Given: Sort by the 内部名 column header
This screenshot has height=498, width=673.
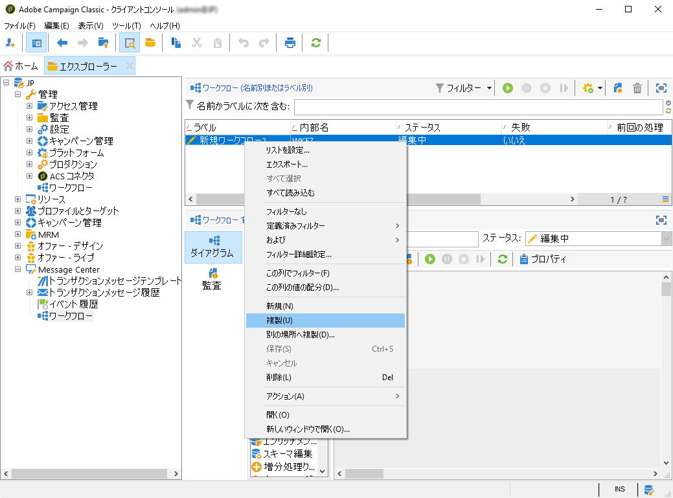Looking at the screenshot, I should tap(343, 128).
